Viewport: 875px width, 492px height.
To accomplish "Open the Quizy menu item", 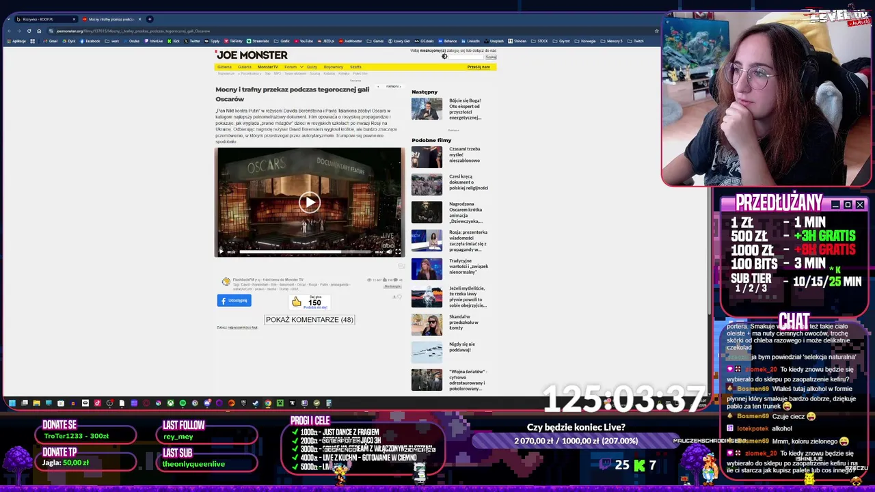I will point(312,67).
